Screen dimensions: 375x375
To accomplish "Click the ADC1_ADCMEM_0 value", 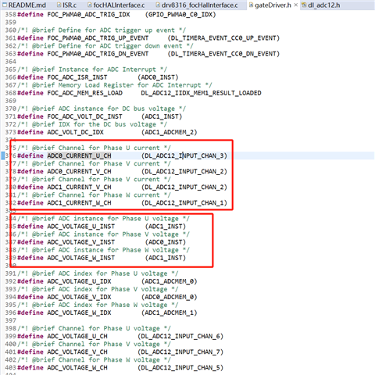I will click(x=170, y=281).
